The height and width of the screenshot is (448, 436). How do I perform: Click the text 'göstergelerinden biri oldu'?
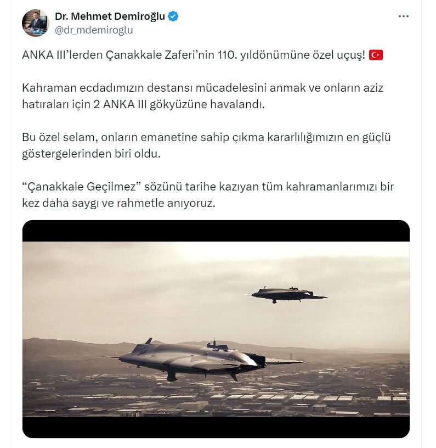(x=91, y=154)
